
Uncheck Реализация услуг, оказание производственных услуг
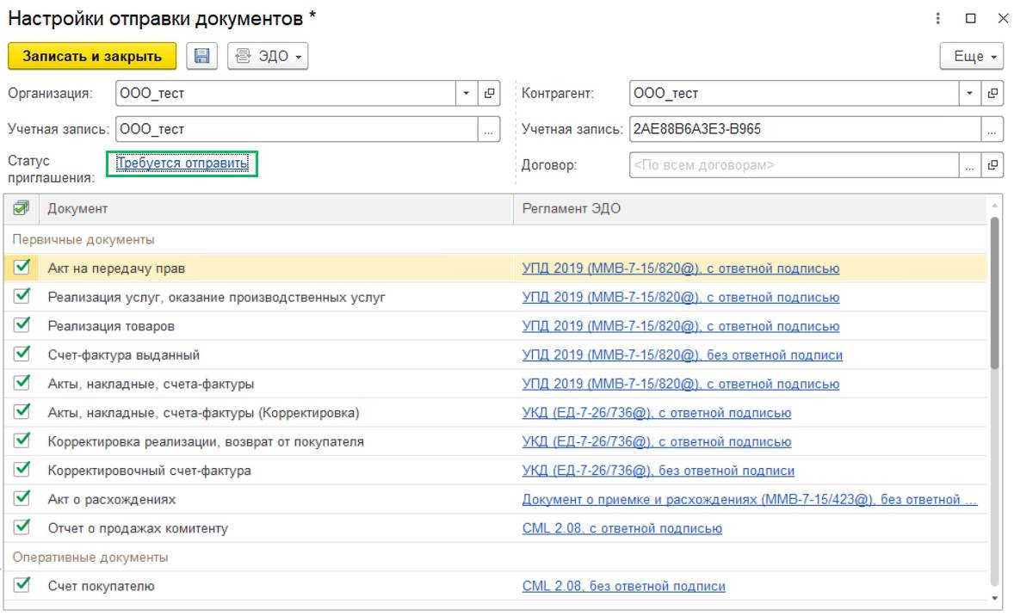pyautogui.click(x=22, y=296)
